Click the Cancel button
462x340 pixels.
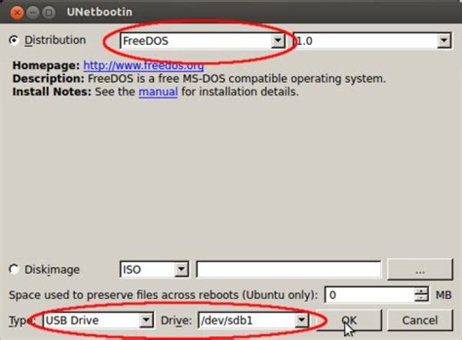[x=420, y=320]
